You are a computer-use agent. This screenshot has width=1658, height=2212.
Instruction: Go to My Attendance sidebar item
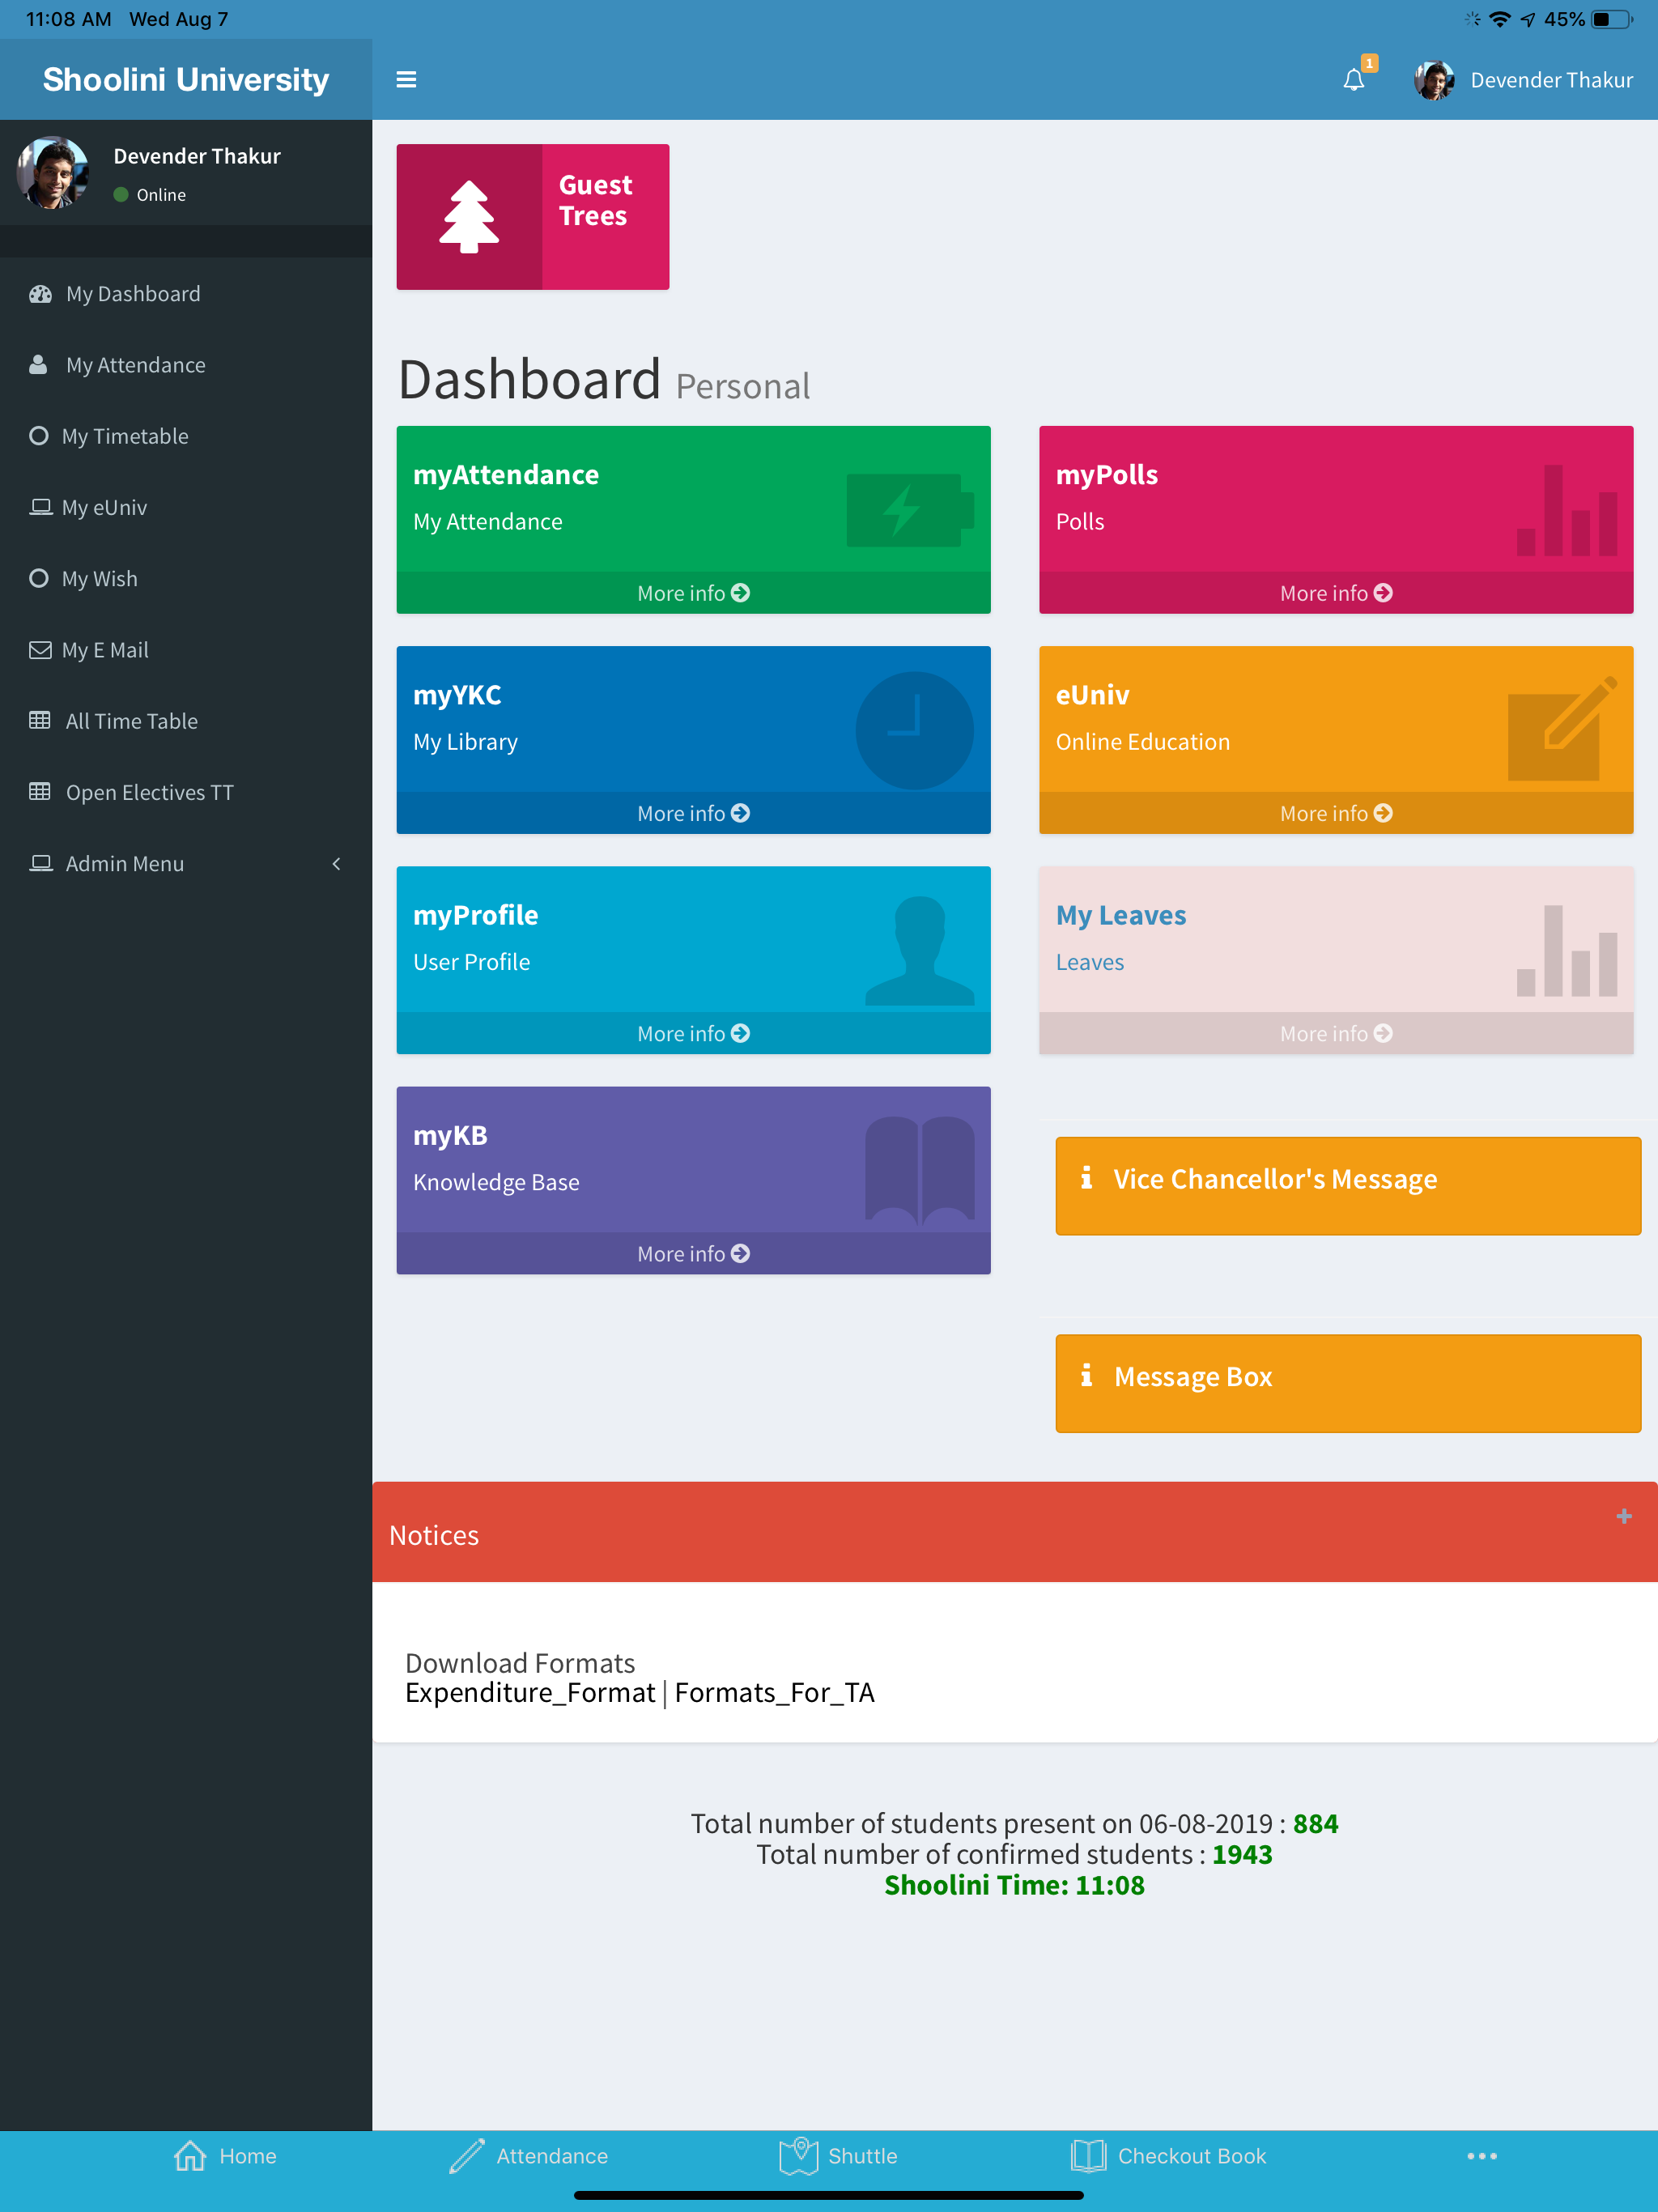(x=186, y=365)
